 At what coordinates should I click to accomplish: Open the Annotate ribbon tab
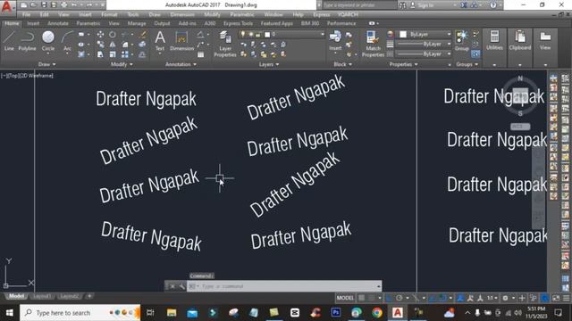pos(57,23)
